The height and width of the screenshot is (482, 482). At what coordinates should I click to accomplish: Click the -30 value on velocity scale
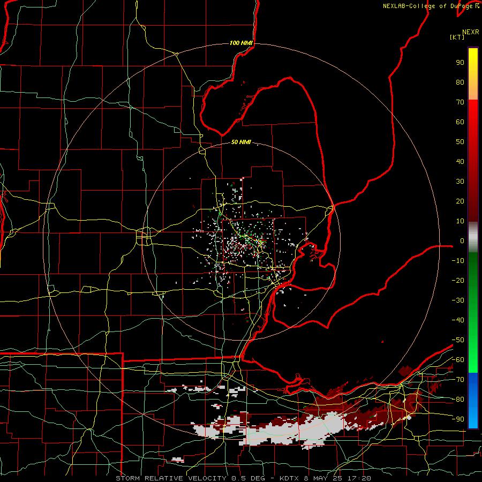coord(458,300)
